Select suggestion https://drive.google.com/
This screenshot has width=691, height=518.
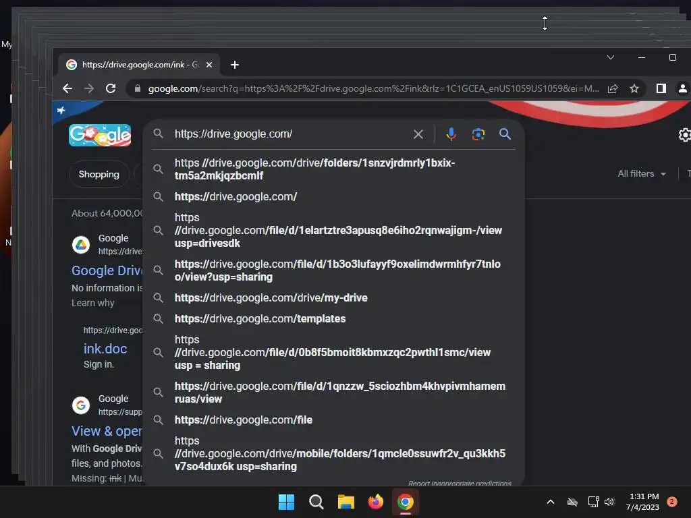pos(333,196)
